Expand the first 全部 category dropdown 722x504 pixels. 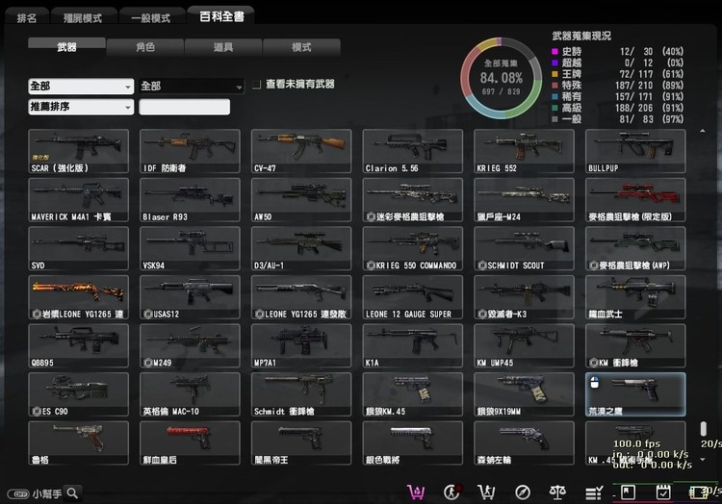(81, 86)
